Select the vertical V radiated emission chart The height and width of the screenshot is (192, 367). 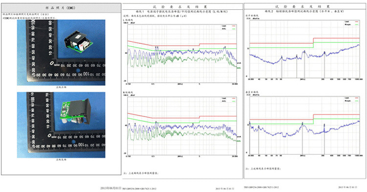coord(305,125)
